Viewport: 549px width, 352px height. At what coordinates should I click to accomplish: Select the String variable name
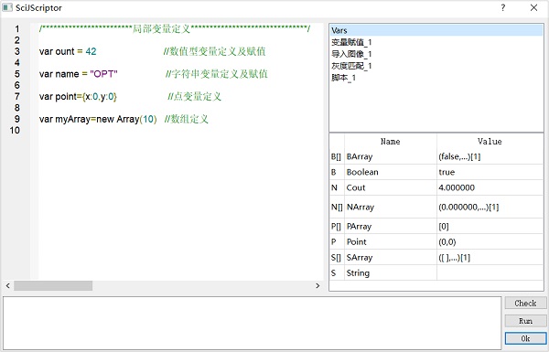point(358,273)
